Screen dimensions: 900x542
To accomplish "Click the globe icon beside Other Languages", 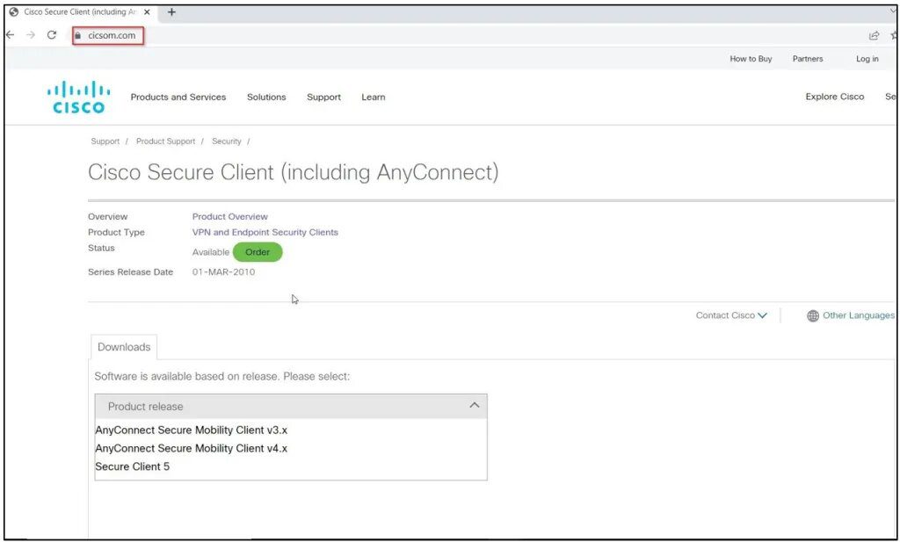I will pos(813,315).
